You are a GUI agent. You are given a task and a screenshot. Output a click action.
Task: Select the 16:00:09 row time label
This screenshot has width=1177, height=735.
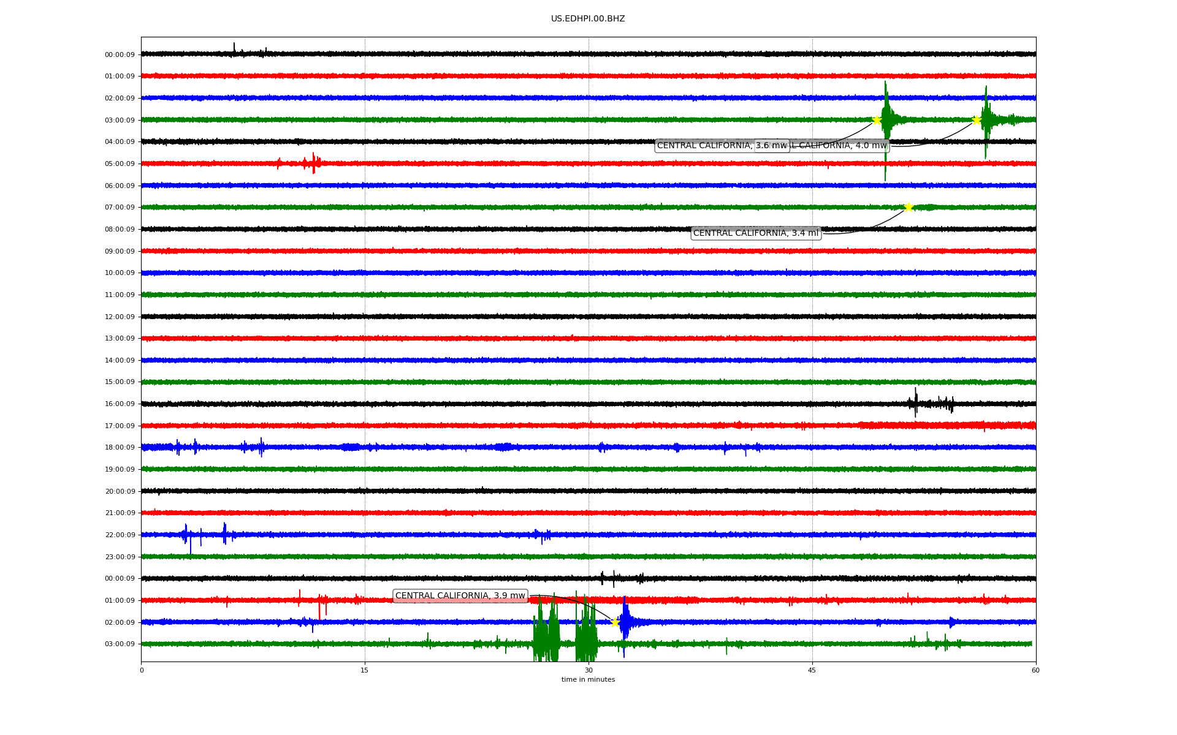pos(120,404)
